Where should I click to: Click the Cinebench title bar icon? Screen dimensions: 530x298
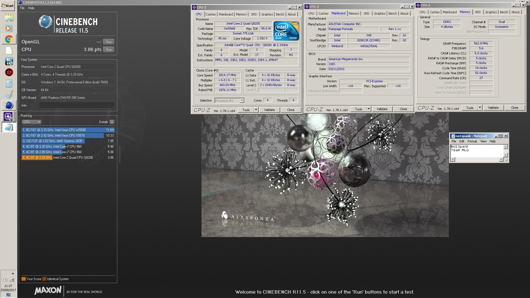(x=20, y=2)
